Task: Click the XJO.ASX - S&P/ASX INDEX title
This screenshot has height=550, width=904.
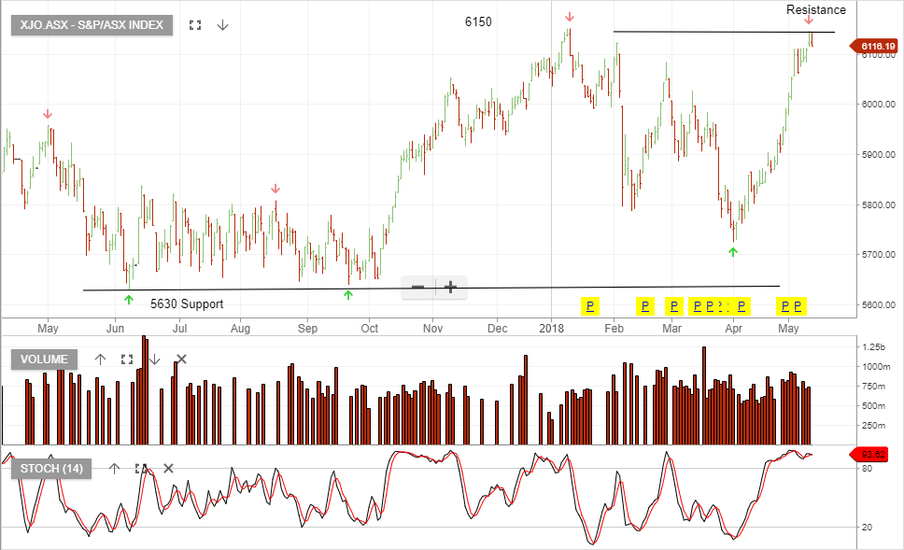Action: point(90,25)
